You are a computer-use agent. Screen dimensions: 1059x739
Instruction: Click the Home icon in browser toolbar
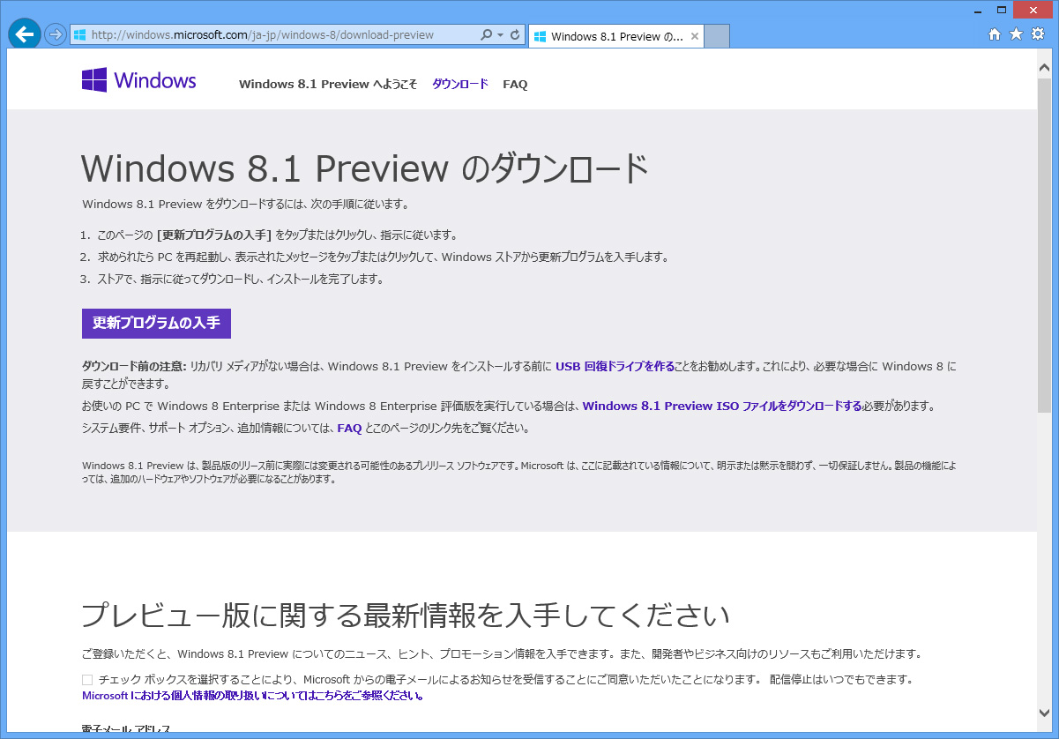tap(995, 34)
